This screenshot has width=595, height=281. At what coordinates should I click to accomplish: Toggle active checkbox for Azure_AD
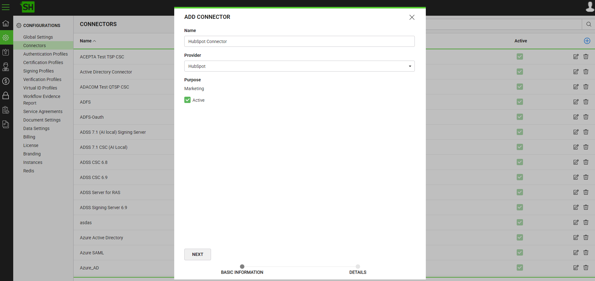520,267
